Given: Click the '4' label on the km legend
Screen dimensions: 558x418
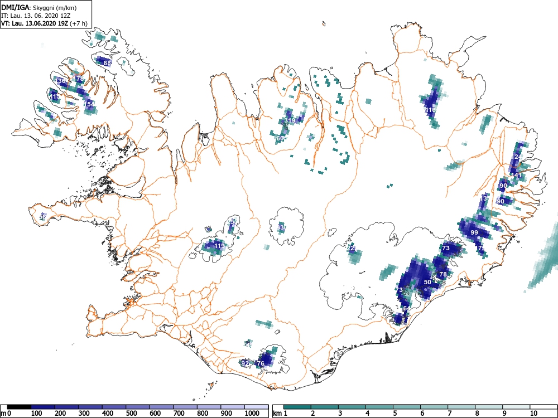Looking at the screenshot, I should (367, 414).
